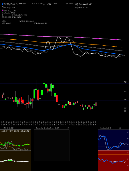Click the 'MACD: 5.55, 5.72, -0.17 C' line
The image size is (129, 171).
click(x=12, y=17)
